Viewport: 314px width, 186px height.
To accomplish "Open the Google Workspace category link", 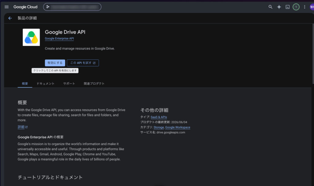I will coord(178,127).
